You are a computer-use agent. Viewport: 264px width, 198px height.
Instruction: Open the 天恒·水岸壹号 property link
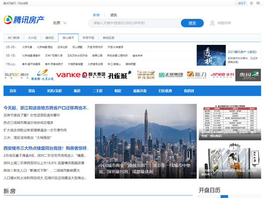[115, 47]
